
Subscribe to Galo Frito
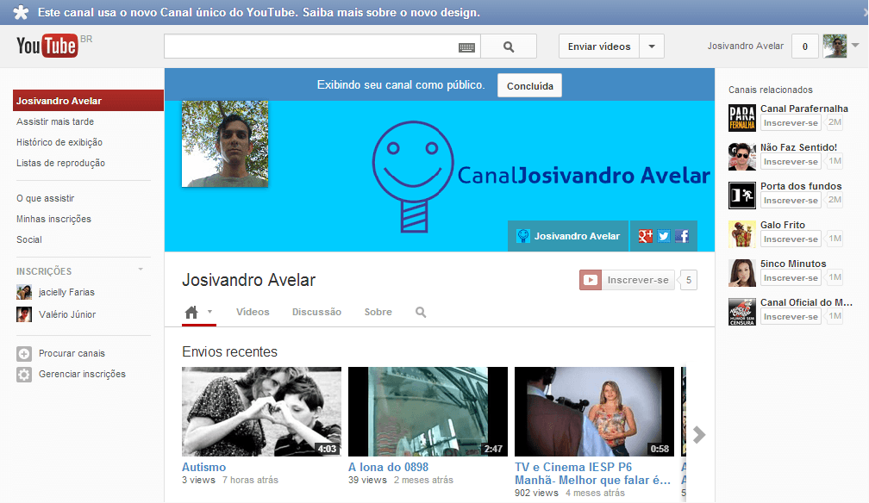point(791,239)
